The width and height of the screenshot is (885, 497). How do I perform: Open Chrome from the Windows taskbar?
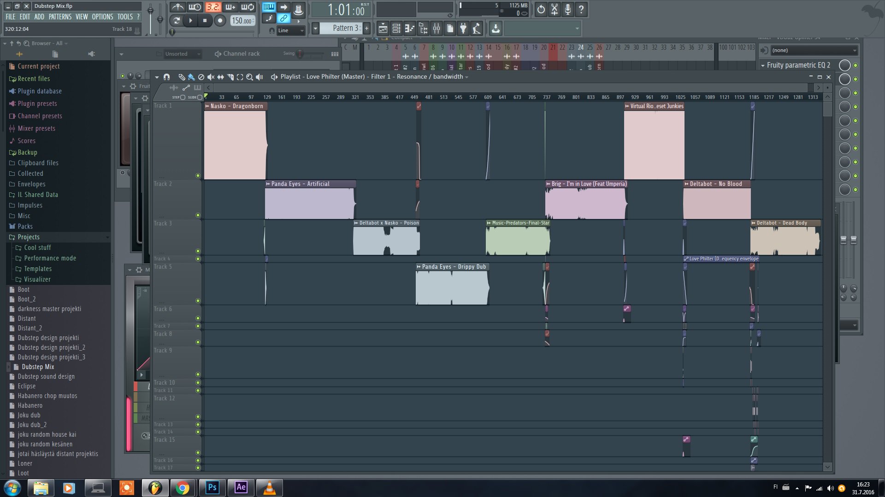coord(182,488)
